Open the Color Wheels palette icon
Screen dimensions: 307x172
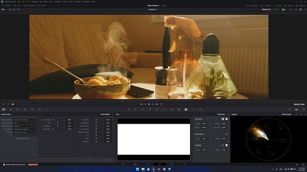pos(18,109)
